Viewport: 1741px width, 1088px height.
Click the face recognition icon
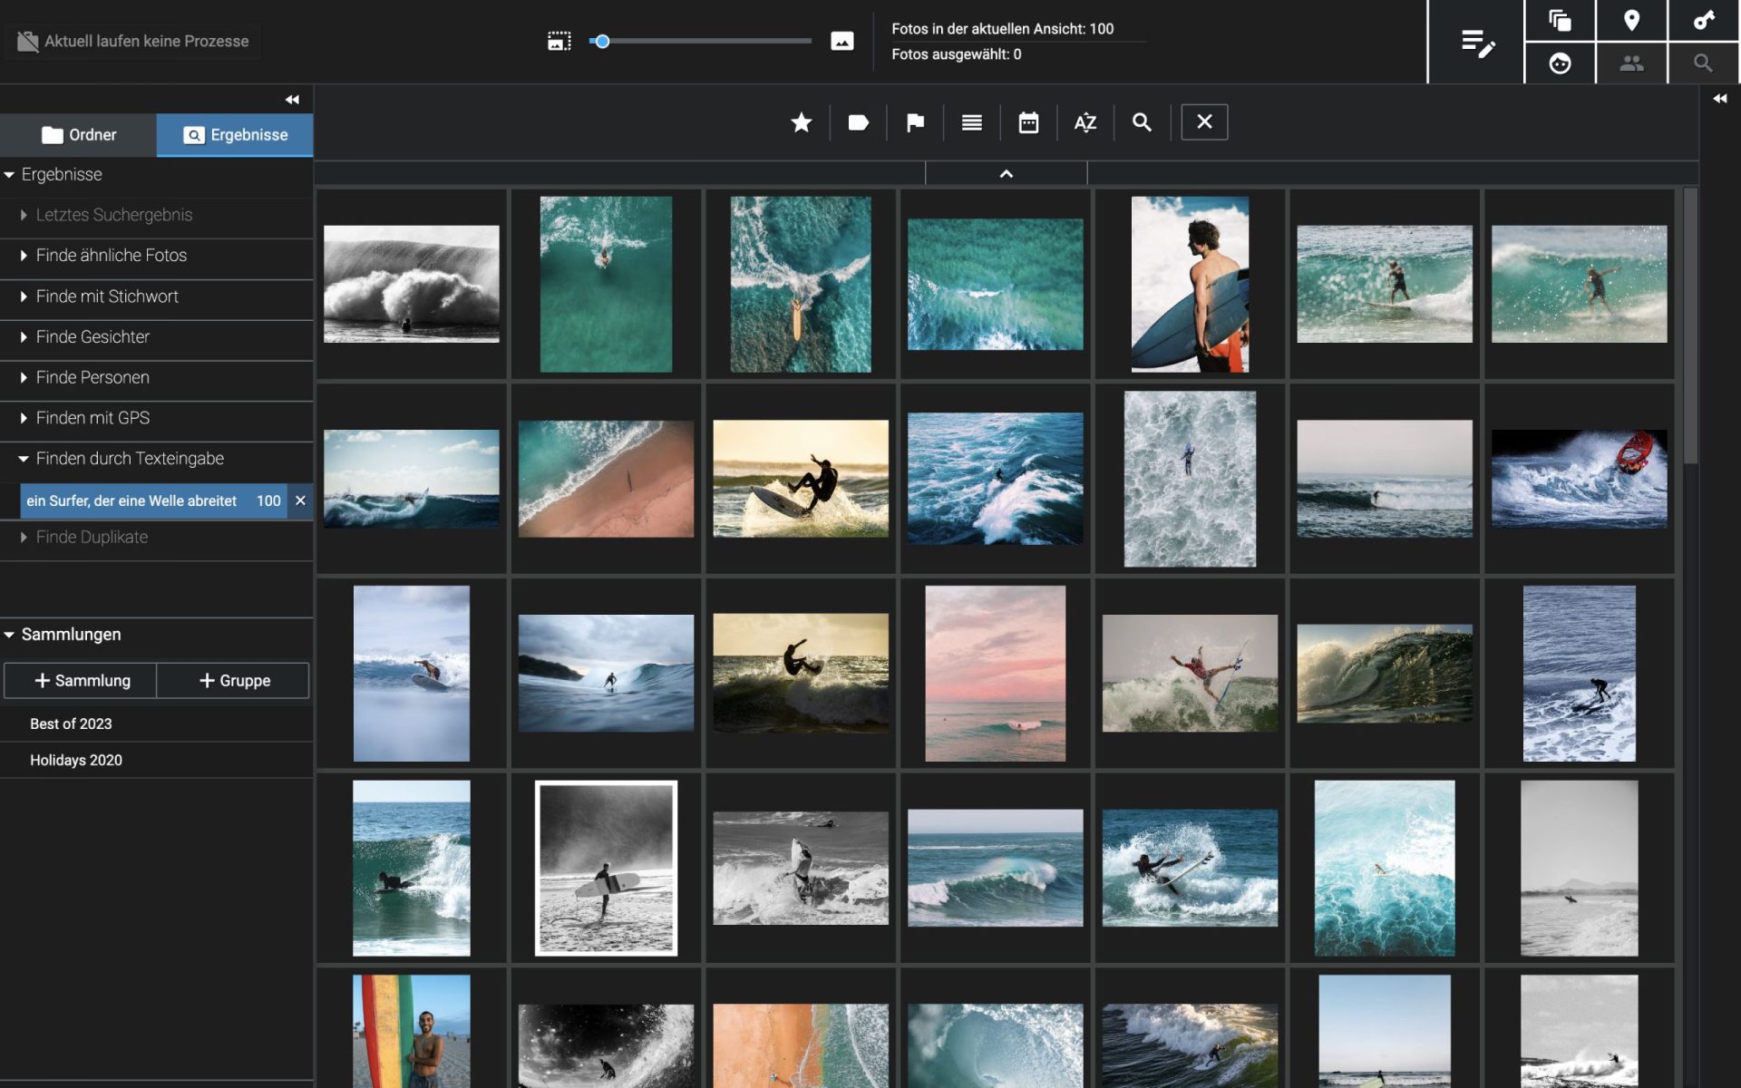point(1560,63)
